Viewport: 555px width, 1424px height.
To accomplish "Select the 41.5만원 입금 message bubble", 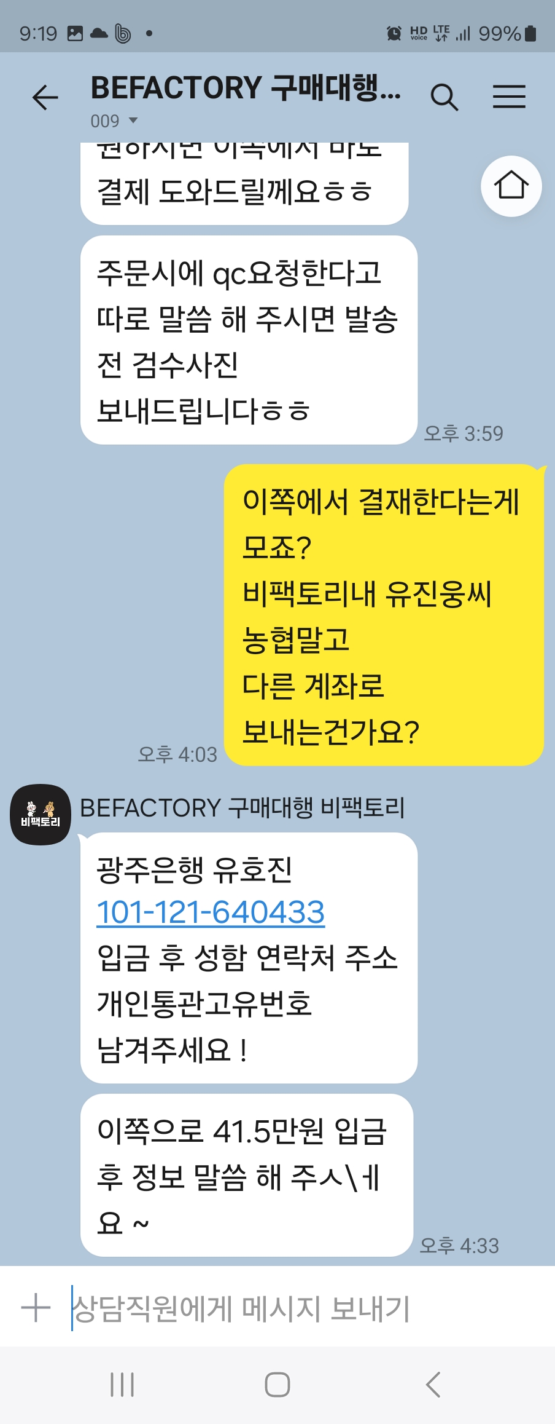I will [247, 1175].
